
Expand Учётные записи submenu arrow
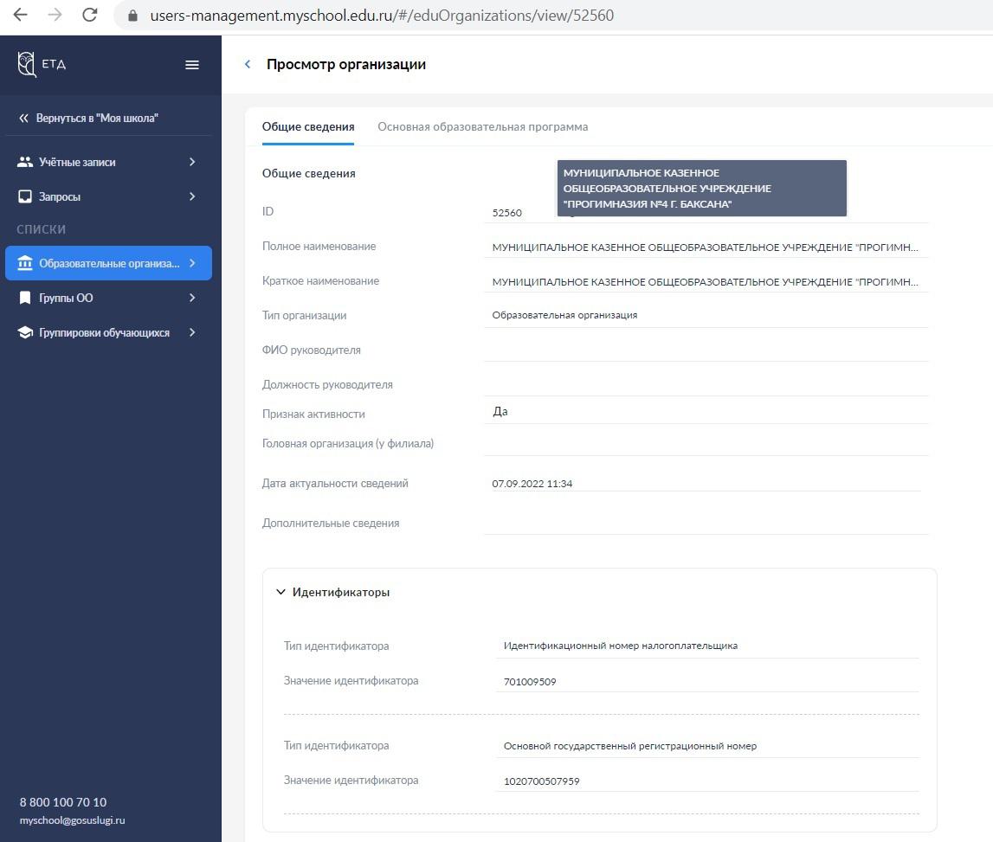(x=192, y=162)
